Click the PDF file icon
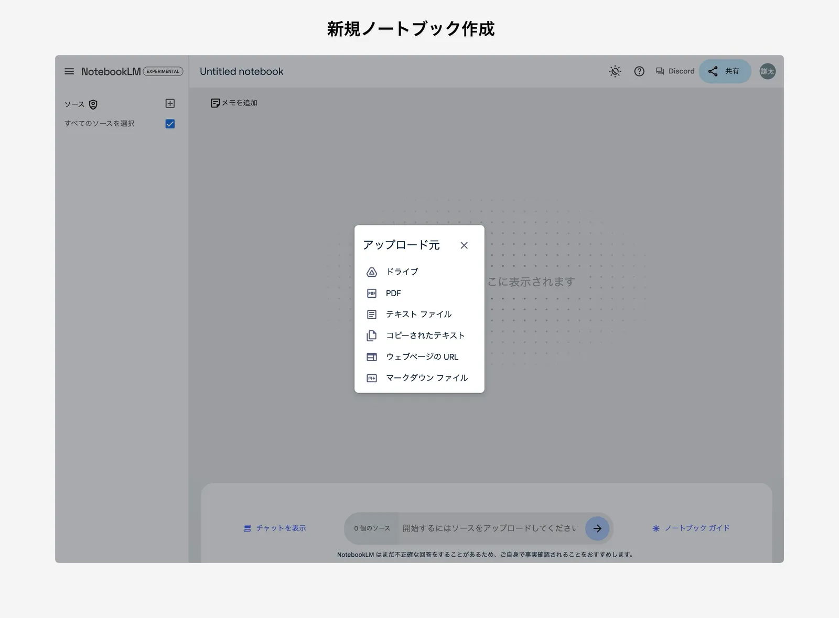 coord(372,294)
